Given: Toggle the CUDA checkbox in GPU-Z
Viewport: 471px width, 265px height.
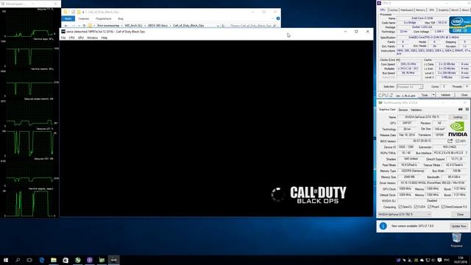Looking at the screenshot, I should 415,207.
